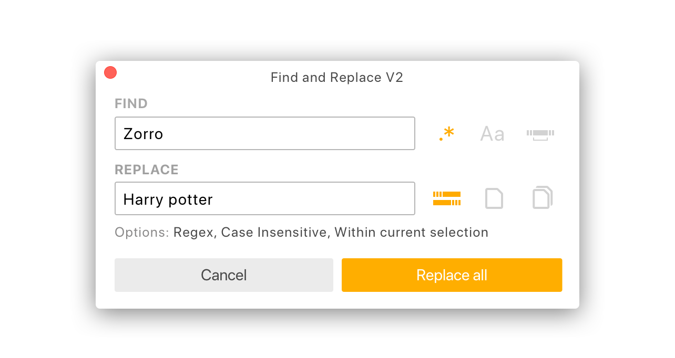Click the REPLACE section label
This screenshot has width=675, height=358.
(146, 170)
